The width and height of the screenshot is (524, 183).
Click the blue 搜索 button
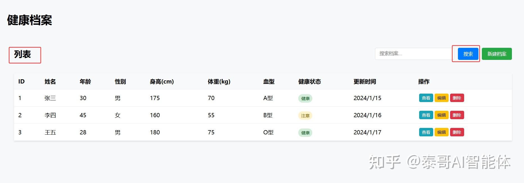[x=468, y=54]
